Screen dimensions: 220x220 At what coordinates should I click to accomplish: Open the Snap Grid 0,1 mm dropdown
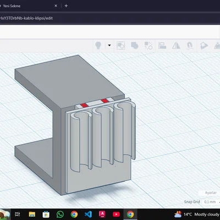coord(211,202)
